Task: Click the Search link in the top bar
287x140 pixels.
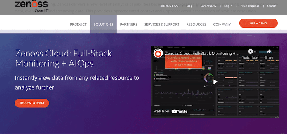Action: pos(271,6)
